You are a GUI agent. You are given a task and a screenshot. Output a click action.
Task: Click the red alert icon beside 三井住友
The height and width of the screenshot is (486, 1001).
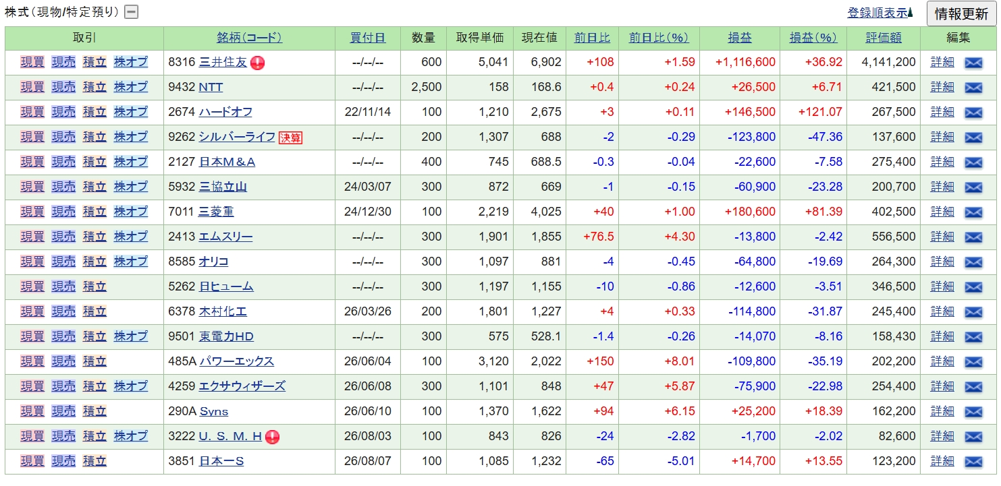click(257, 63)
